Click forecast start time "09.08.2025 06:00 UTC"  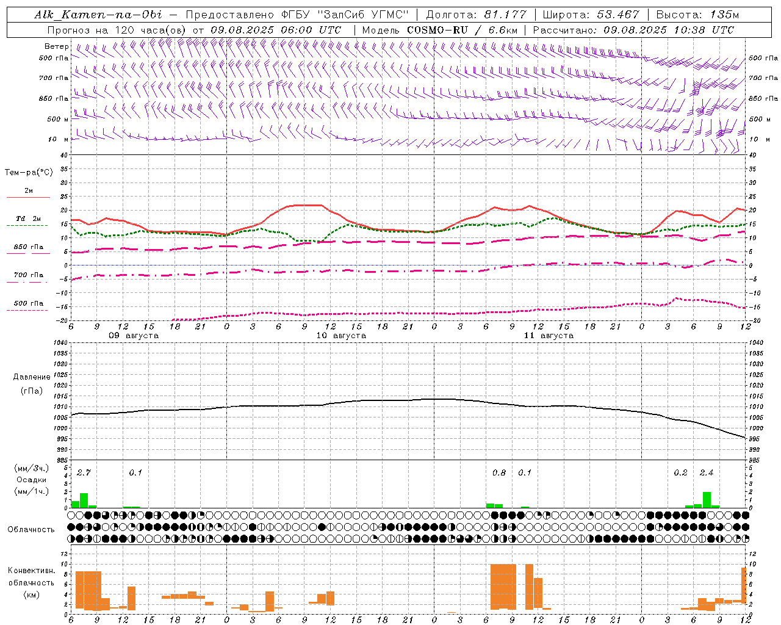click(276, 30)
